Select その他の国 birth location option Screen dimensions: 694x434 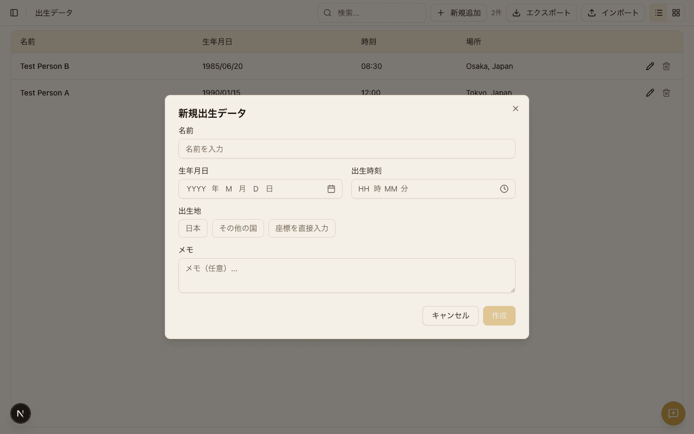point(237,228)
